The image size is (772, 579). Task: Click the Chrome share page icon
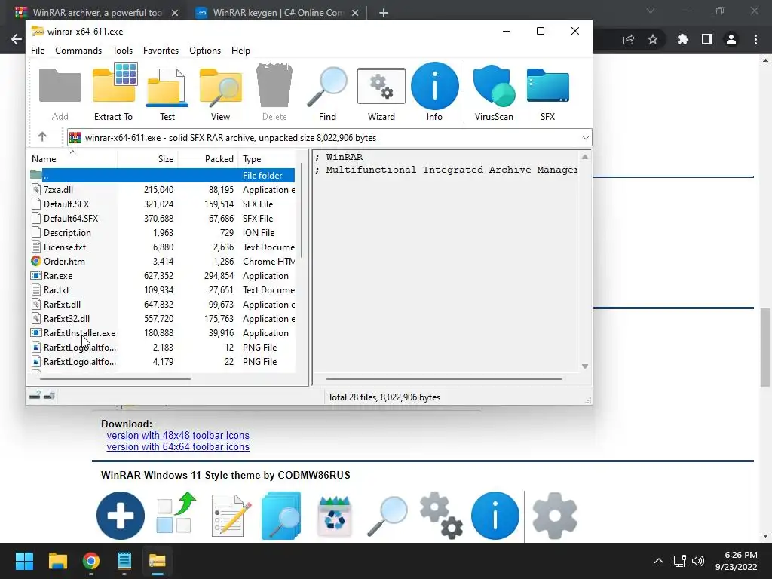[x=629, y=39]
